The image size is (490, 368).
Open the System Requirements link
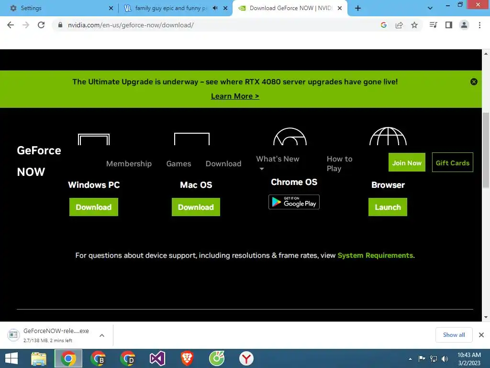click(375, 255)
